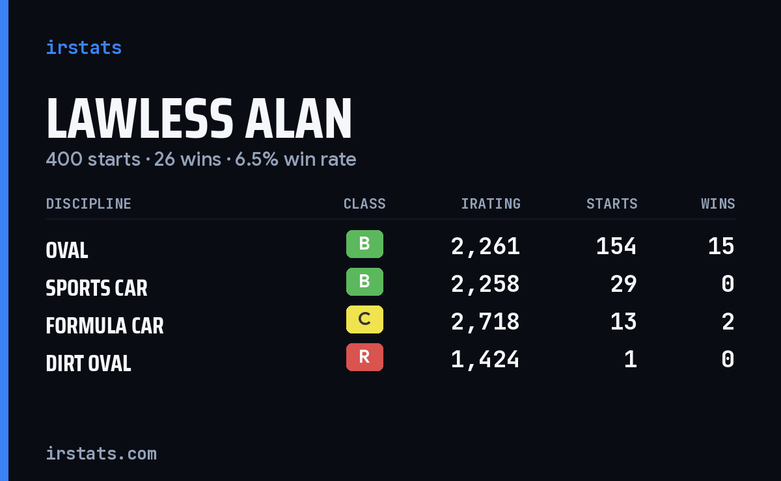Select the FORMULA CAR discipline row
This screenshot has height=481, width=781.
pos(390,322)
